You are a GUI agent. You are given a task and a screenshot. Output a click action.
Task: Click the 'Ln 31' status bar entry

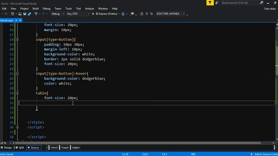[x=125, y=154]
